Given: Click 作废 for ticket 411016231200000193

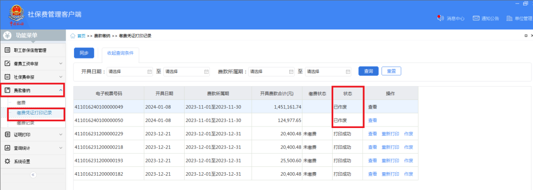Looking at the screenshot, I should click(x=409, y=160).
